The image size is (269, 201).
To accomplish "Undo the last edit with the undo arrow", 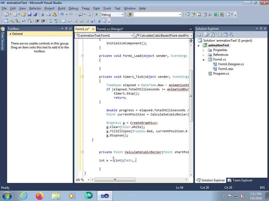I will tap(62, 15).
